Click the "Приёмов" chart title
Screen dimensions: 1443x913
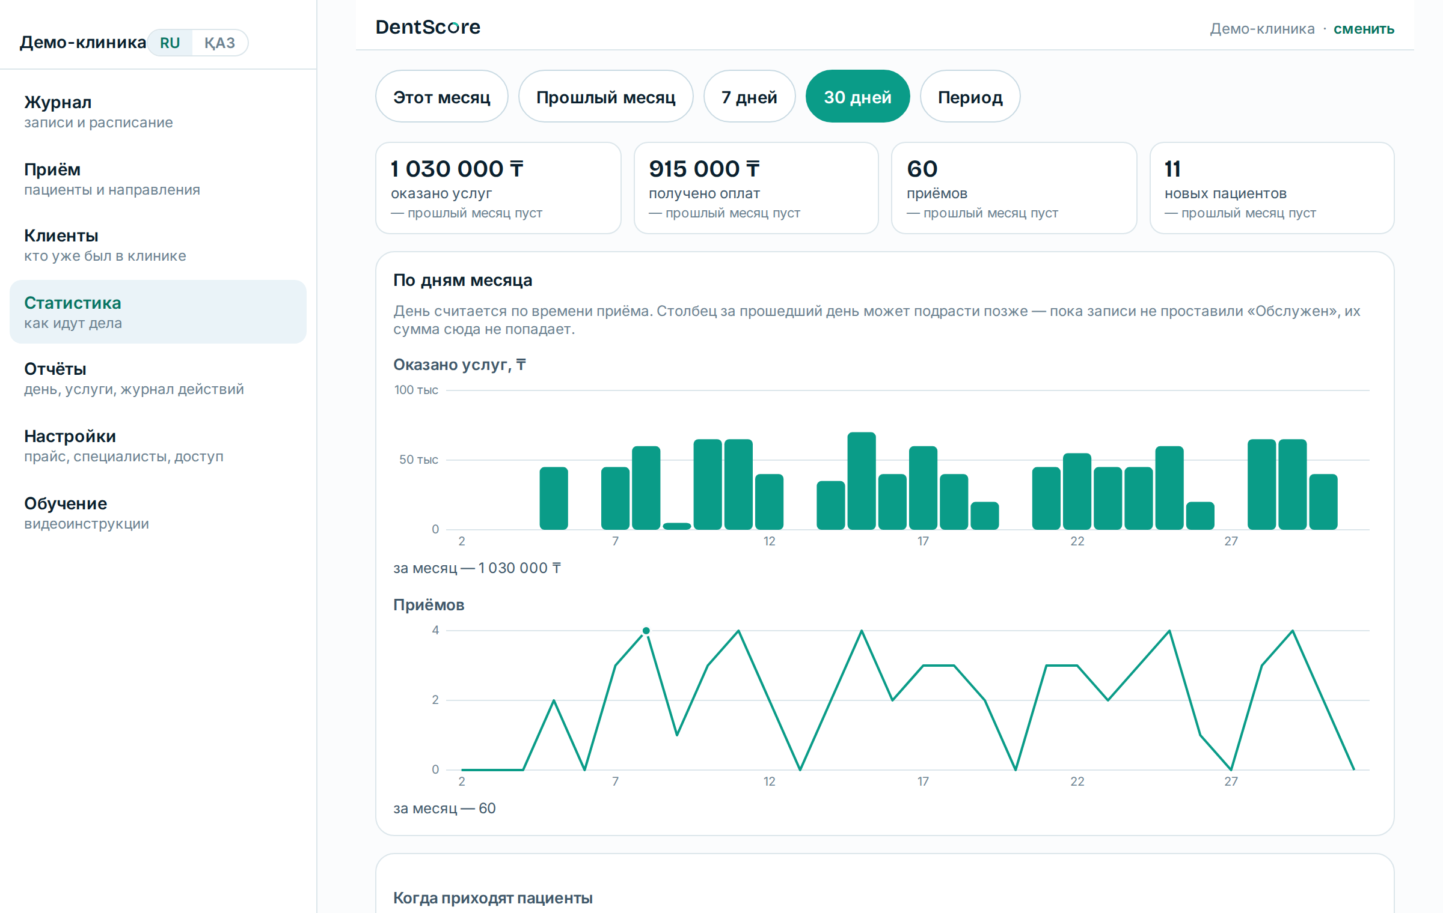429,605
